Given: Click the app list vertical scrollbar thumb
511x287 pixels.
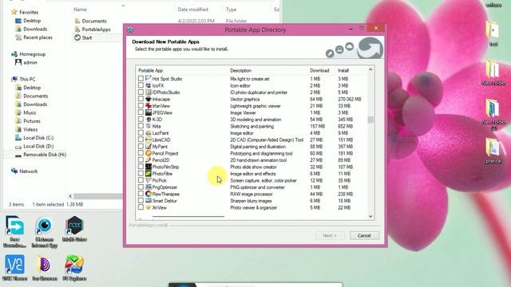Looking at the screenshot, I should tap(370, 120).
